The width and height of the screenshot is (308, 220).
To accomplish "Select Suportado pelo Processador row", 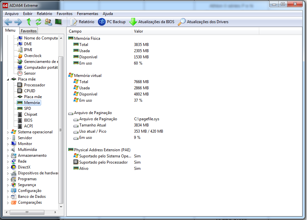I will point(107,162).
